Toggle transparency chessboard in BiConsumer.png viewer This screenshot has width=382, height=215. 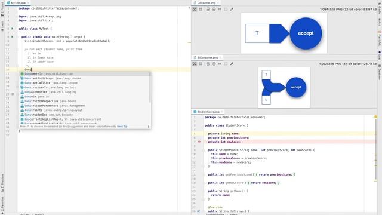coord(195,64)
